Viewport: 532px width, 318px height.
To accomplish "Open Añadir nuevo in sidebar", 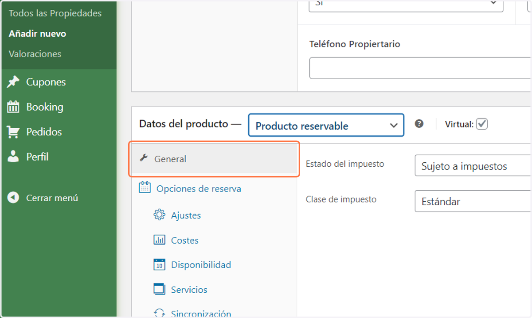I will coord(37,34).
